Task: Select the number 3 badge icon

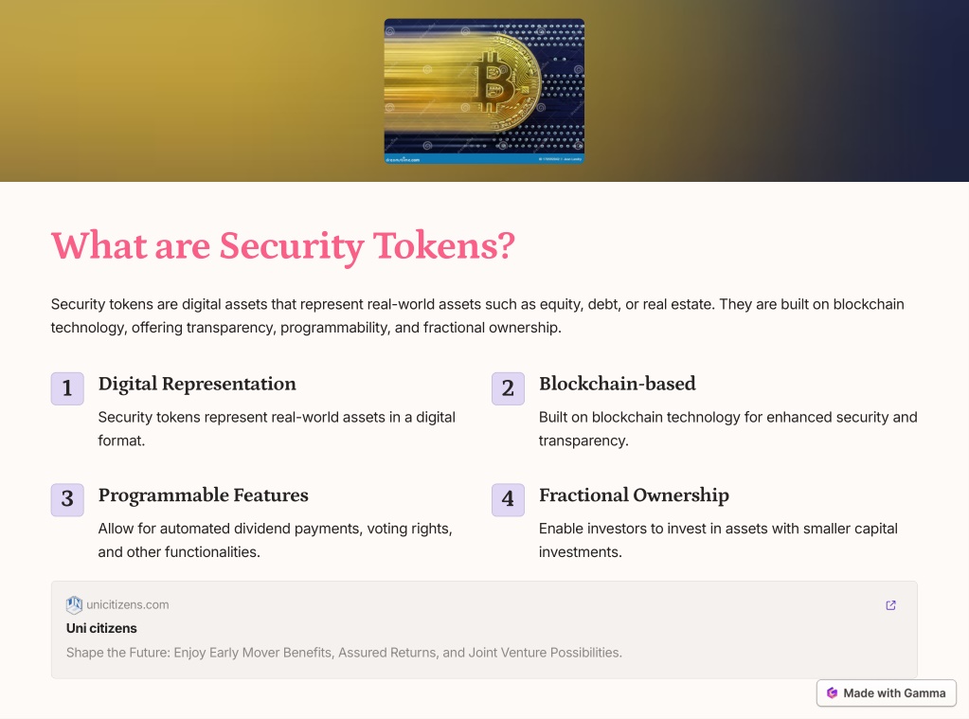Action: (x=67, y=499)
